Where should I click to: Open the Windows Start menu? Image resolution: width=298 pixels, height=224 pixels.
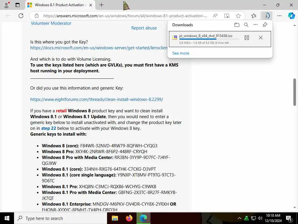click(7, 218)
